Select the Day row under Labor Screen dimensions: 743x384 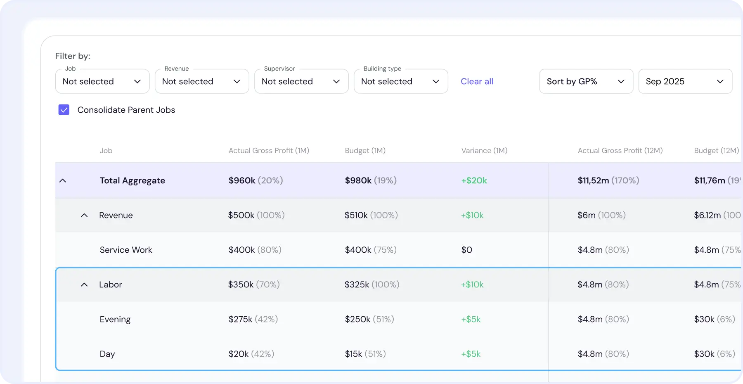pyautogui.click(x=107, y=354)
